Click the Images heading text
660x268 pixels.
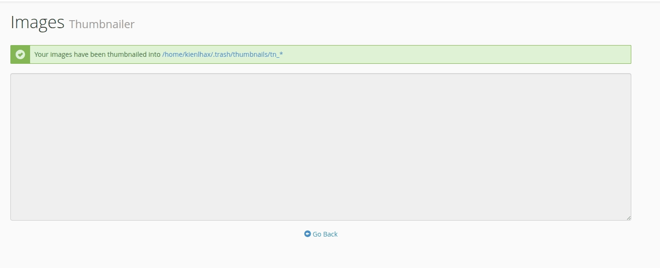point(37,22)
